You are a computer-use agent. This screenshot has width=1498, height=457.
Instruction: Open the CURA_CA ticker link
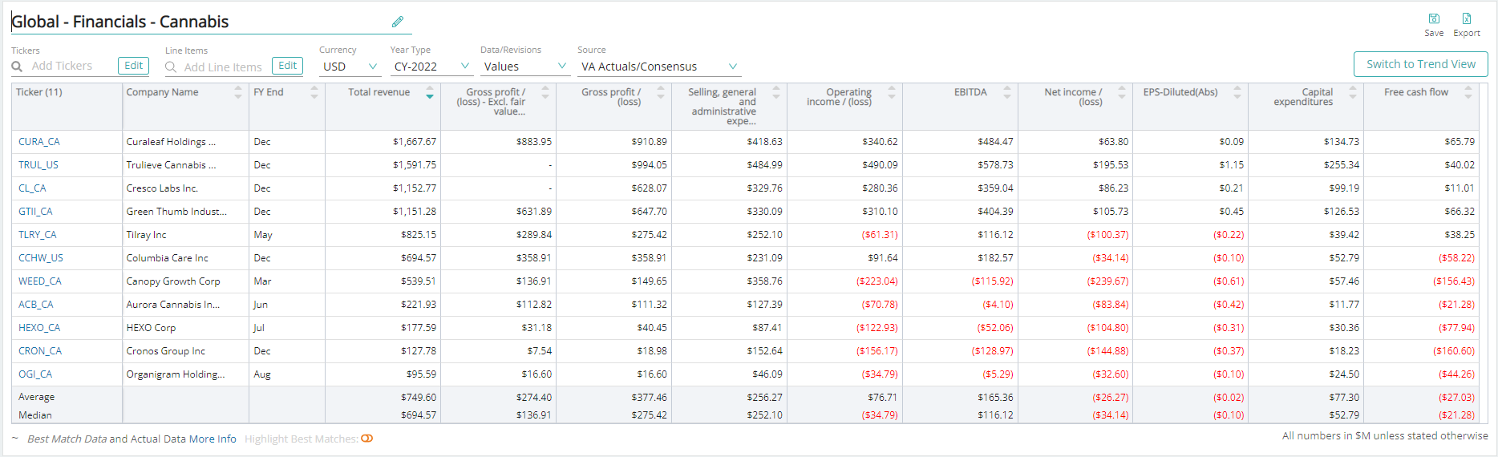39,142
